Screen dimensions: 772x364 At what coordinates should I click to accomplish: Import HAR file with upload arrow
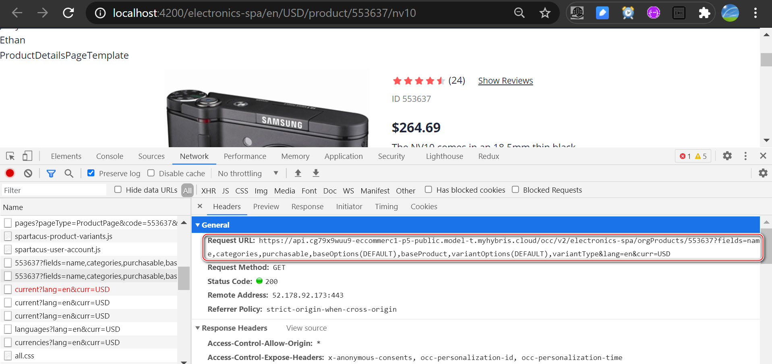[x=298, y=173]
